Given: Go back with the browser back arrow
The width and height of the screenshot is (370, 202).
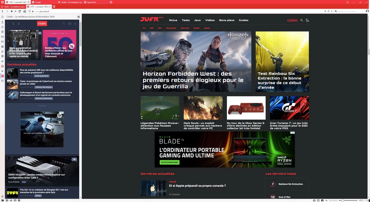Looking at the screenshot, I should (x=2, y=11).
